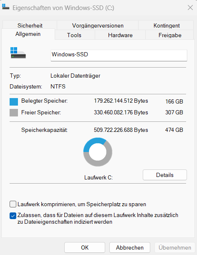Click Abbrechen to cancel
Screen dimensions: 197x255
(x=130, y=247)
